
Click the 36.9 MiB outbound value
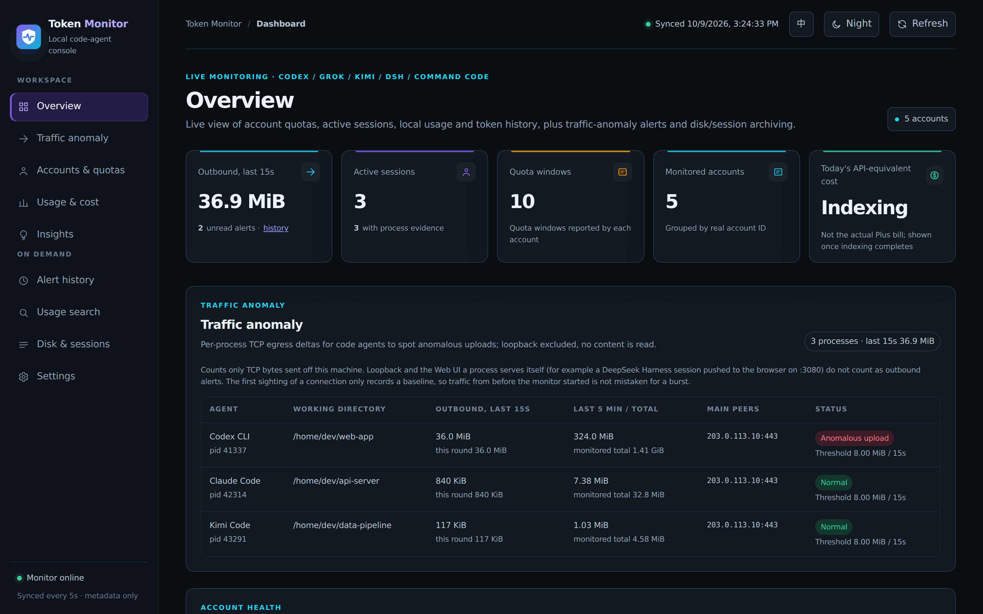click(242, 202)
